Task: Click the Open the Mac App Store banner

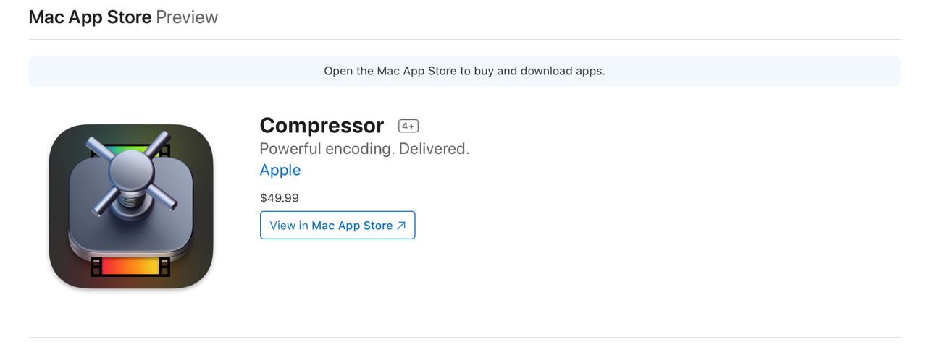Action: pos(465,71)
